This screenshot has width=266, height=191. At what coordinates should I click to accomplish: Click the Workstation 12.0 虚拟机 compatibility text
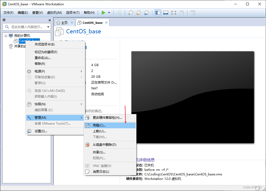click(x=163, y=179)
